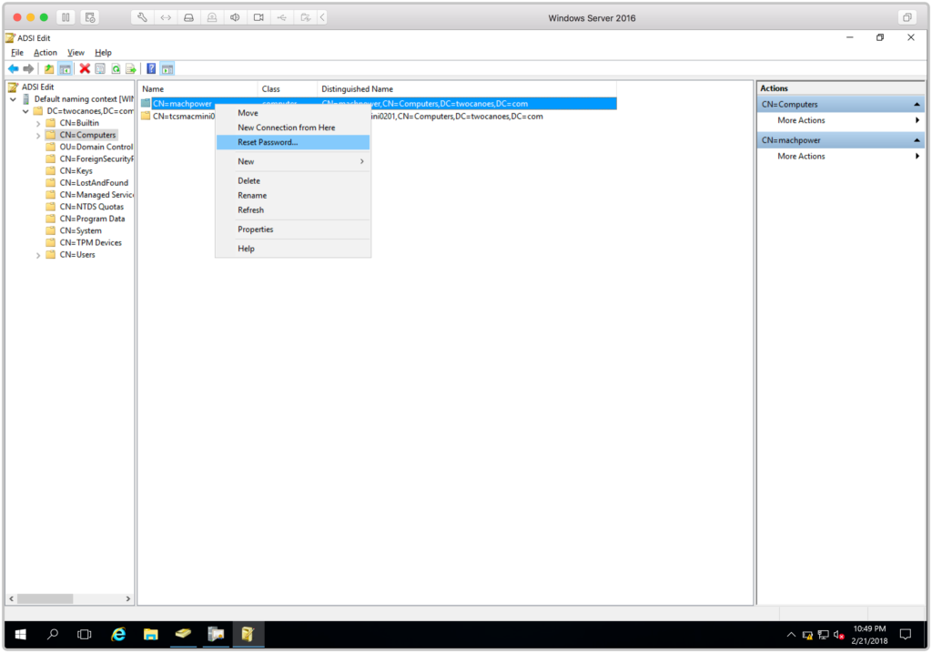This screenshot has width=932, height=653.
Task: Choose Rename in context menu
Action: tap(293, 196)
